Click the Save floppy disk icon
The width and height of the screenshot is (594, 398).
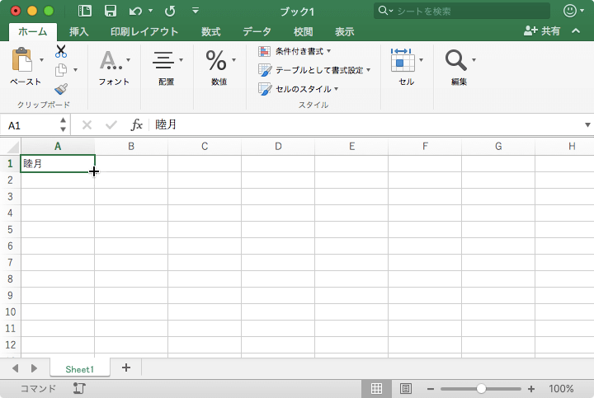pos(111,11)
